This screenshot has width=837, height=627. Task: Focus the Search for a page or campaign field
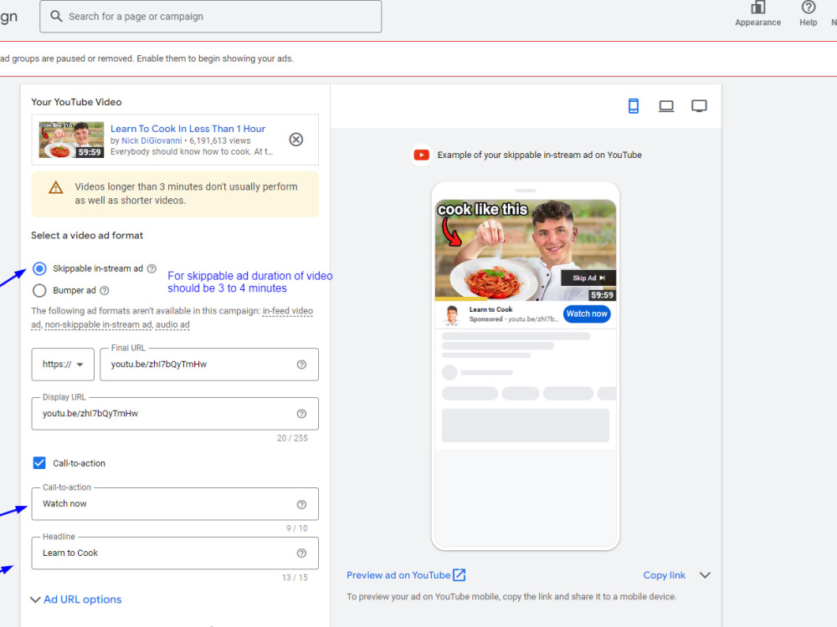point(211,17)
